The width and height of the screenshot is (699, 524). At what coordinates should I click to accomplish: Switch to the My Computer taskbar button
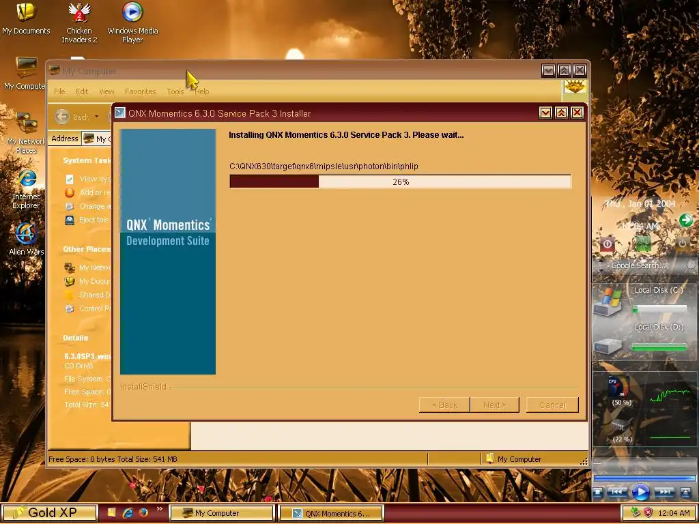[222, 513]
